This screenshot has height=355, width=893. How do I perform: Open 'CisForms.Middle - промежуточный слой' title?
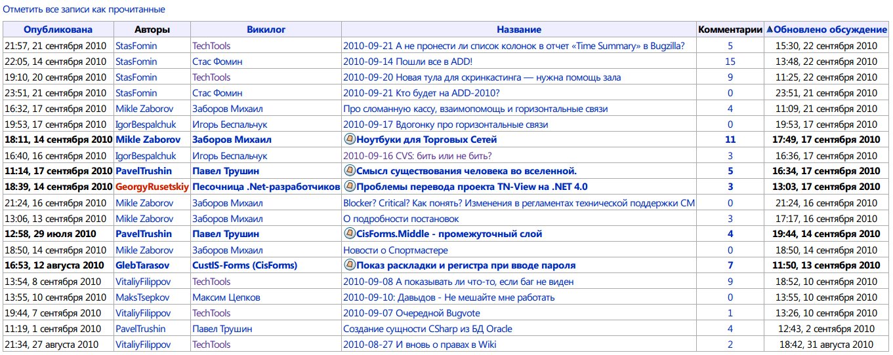[449, 234]
